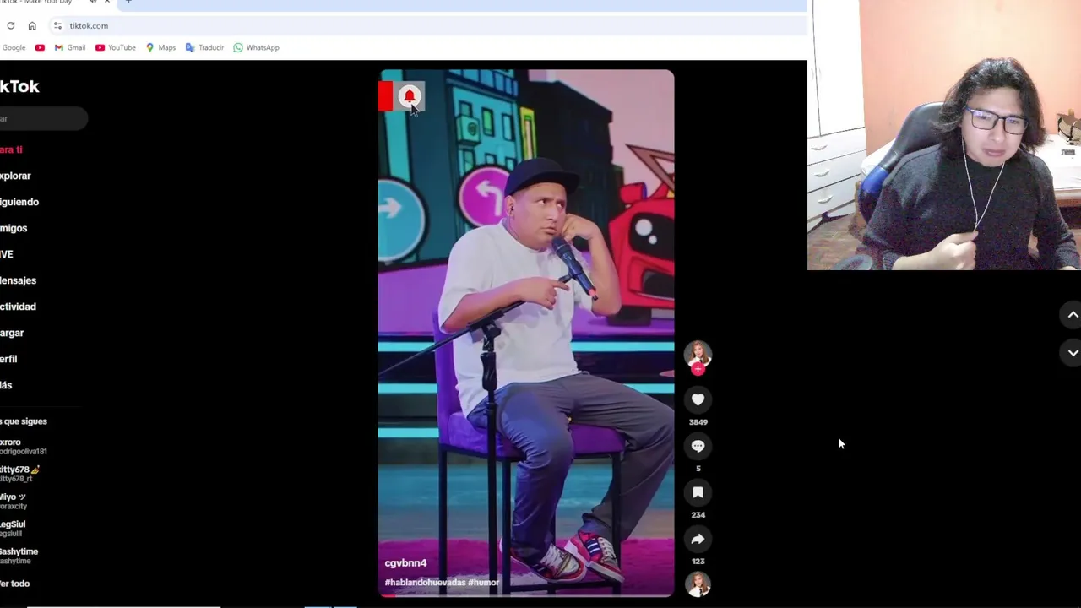Open followed account LegSiul
This screenshot has width=1081, height=608.
(13, 529)
